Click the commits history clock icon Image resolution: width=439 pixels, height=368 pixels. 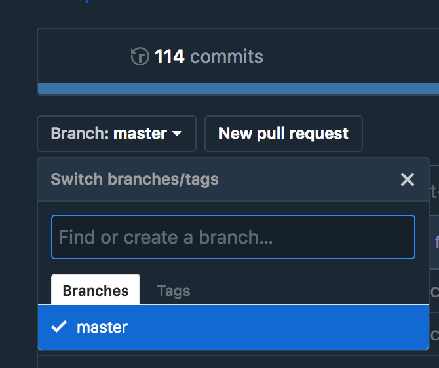tap(140, 57)
